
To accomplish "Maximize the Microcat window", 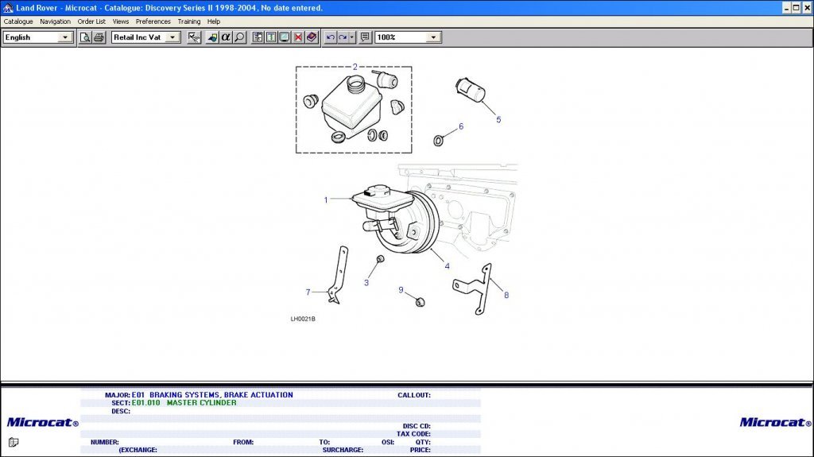I will pyautogui.click(x=797, y=8).
